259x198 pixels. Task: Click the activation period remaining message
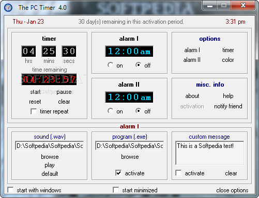click(131, 22)
